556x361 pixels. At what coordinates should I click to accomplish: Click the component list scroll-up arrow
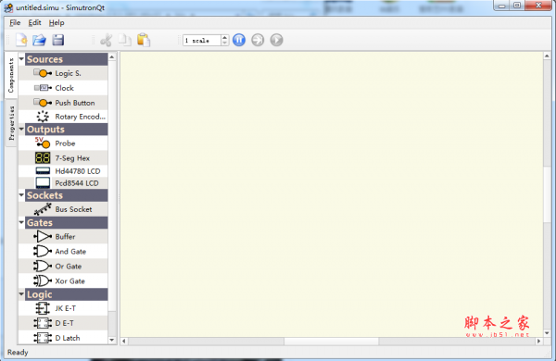pyautogui.click(x=112, y=57)
